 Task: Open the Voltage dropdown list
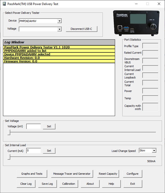pos(59,29)
